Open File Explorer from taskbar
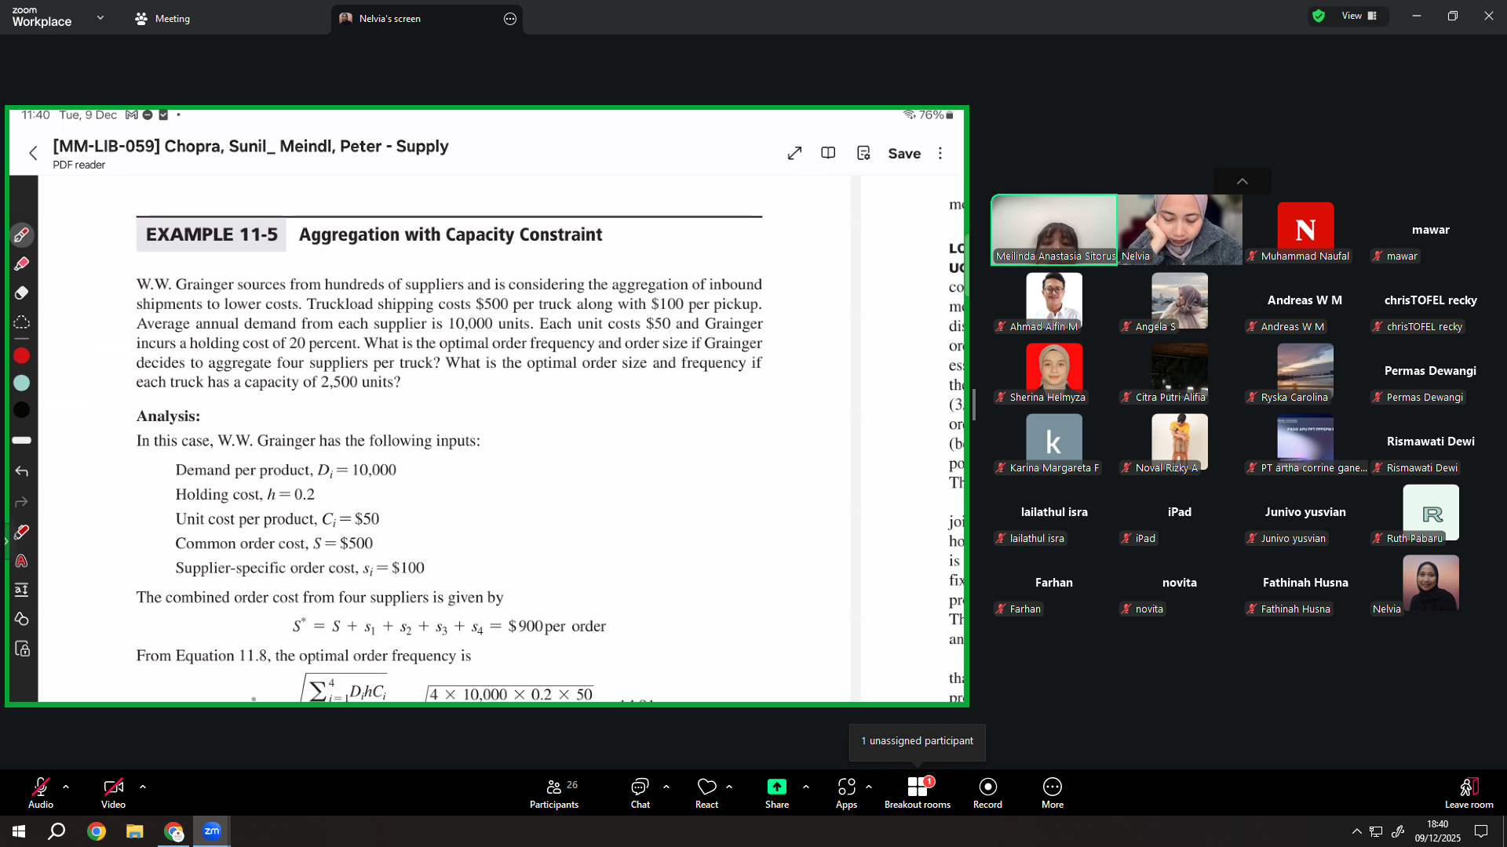This screenshot has height=847, width=1507. click(x=135, y=831)
